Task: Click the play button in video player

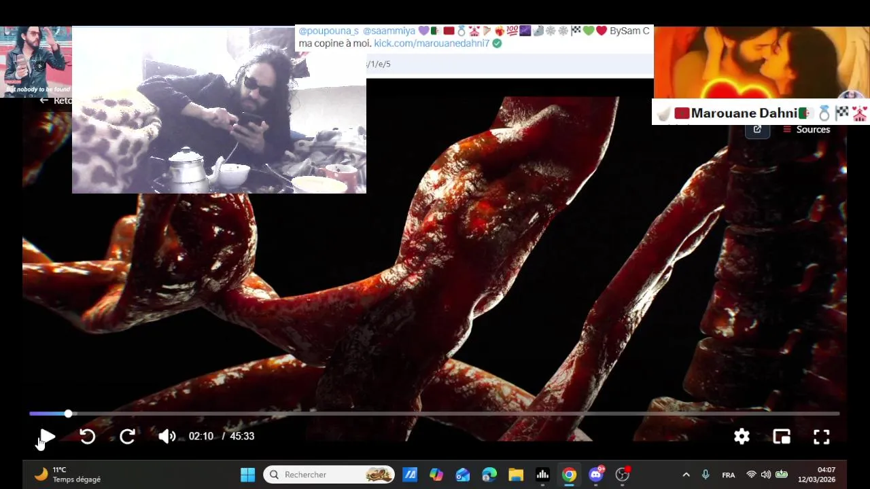Action: (47, 437)
